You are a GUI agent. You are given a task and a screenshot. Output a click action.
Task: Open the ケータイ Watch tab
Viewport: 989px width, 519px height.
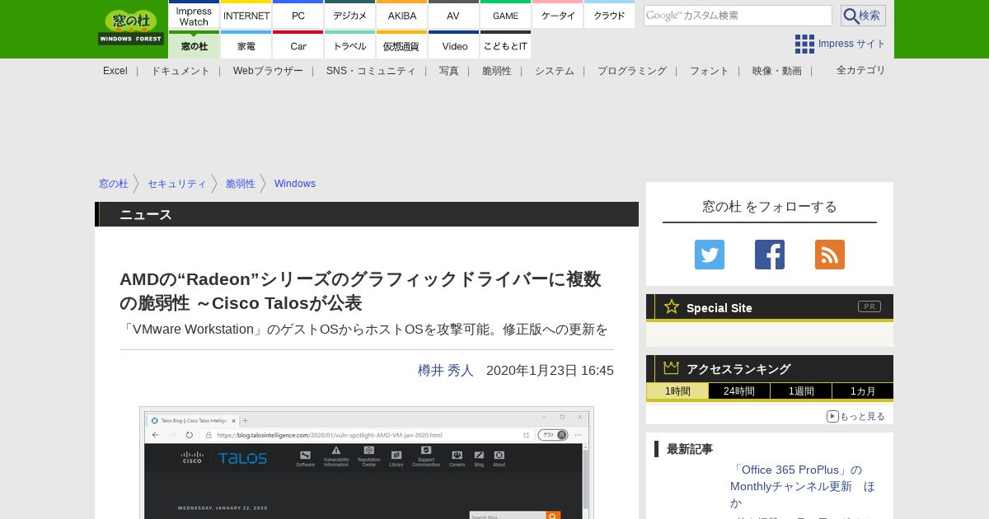click(558, 15)
